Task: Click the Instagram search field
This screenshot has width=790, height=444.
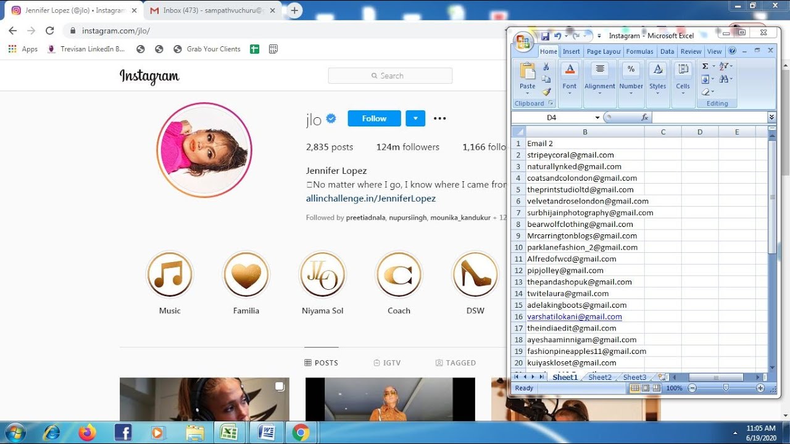Action: pos(390,76)
